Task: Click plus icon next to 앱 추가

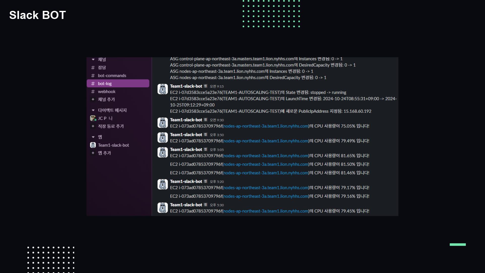Action: [93, 153]
